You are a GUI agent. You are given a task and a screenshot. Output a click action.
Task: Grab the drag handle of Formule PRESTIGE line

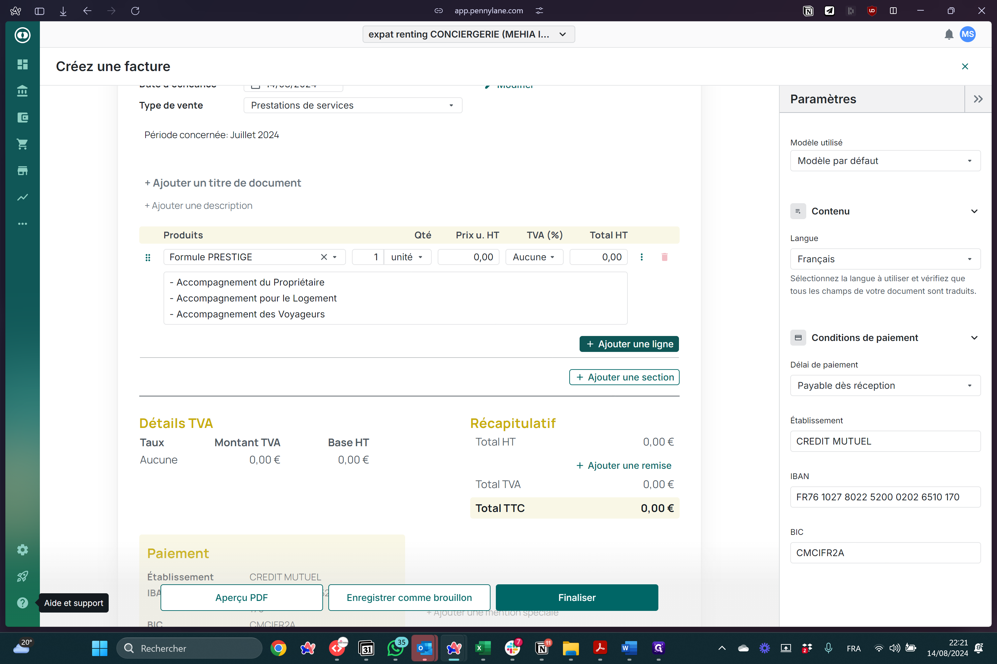pyautogui.click(x=148, y=258)
